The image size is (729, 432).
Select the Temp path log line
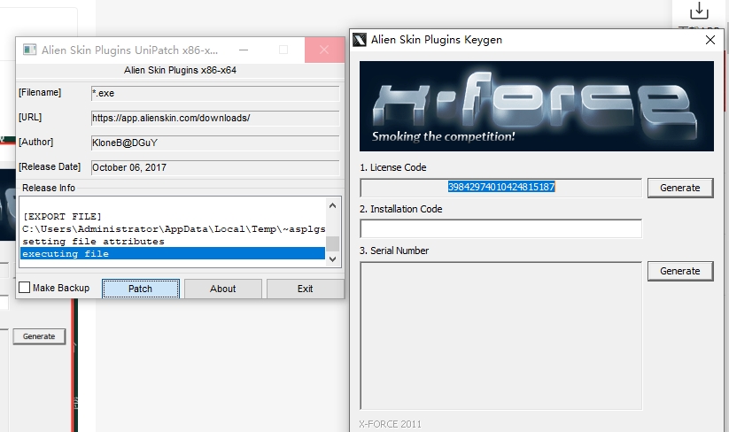[173, 229]
